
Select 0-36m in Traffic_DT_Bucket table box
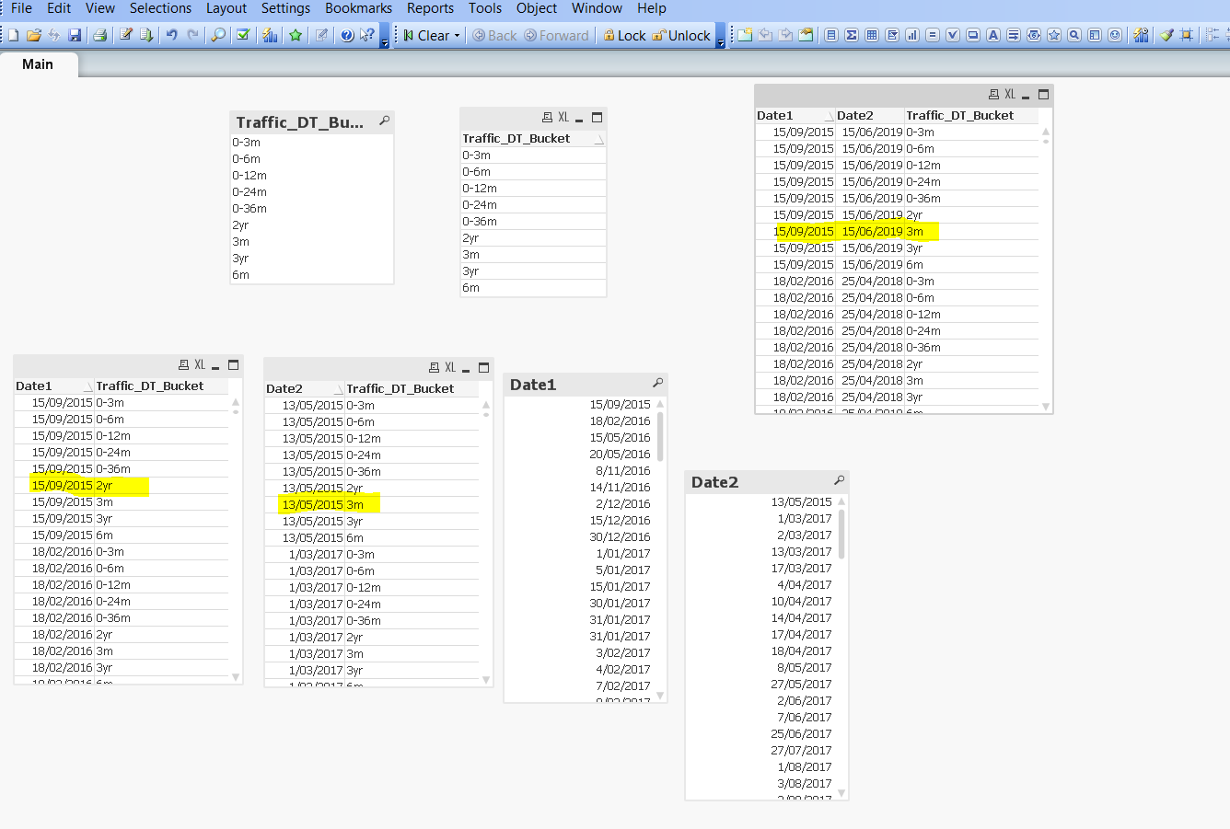click(533, 222)
